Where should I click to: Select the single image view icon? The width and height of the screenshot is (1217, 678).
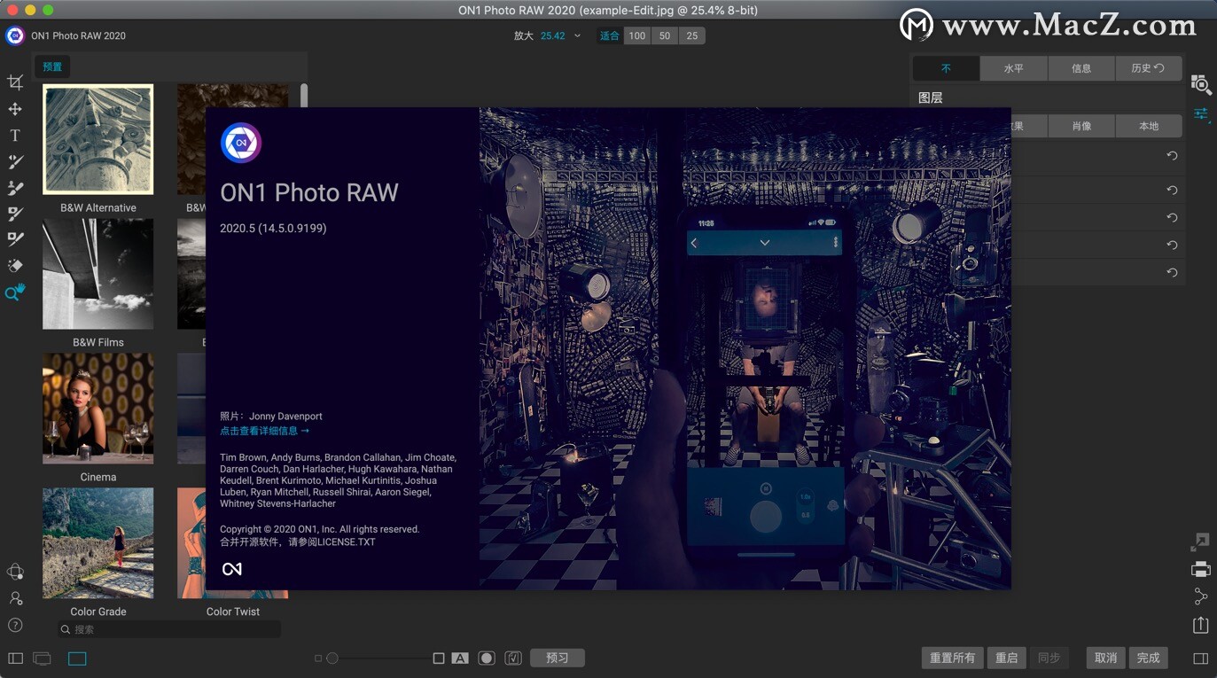(x=77, y=659)
